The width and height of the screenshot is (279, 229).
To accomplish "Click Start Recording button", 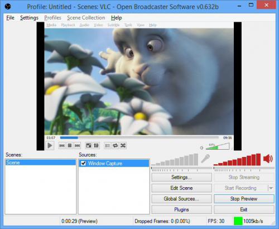I will (x=240, y=188).
